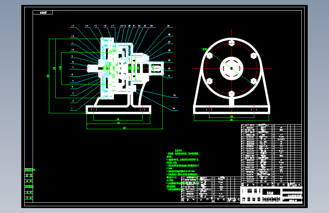Click part callout number 9
The height and width of the screenshot is (213, 329).
(x=72, y=56)
